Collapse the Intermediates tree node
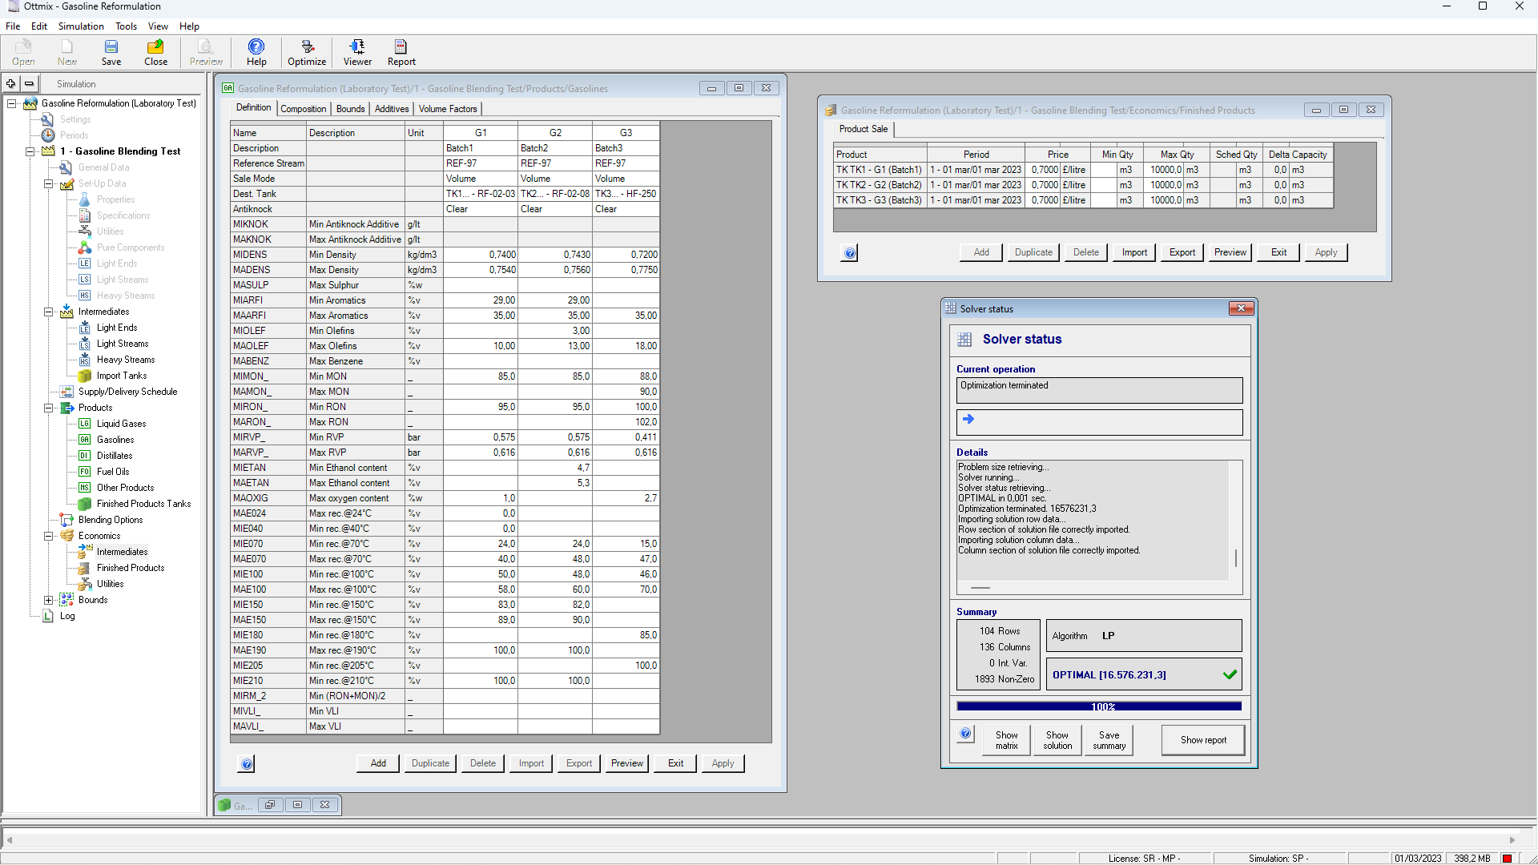Image resolution: width=1538 pixels, height=865 pixels. pos(48,312)
